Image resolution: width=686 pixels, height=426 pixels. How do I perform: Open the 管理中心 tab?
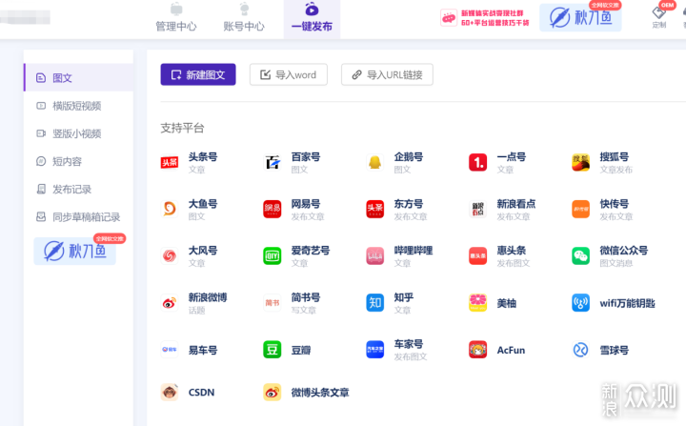pyautogui.click(x=176, y=18)
